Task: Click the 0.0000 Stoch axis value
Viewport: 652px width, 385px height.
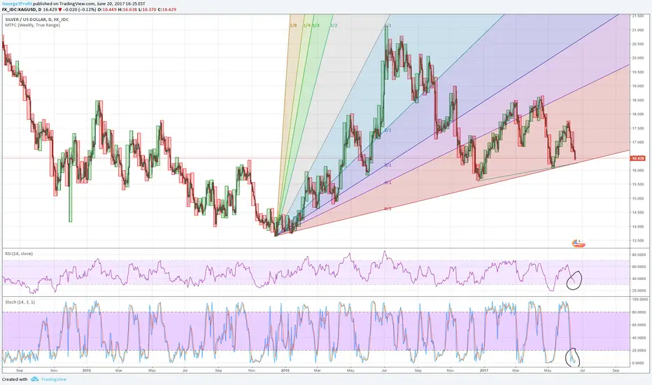Action: pyautogui.click(x=639, y=363)
